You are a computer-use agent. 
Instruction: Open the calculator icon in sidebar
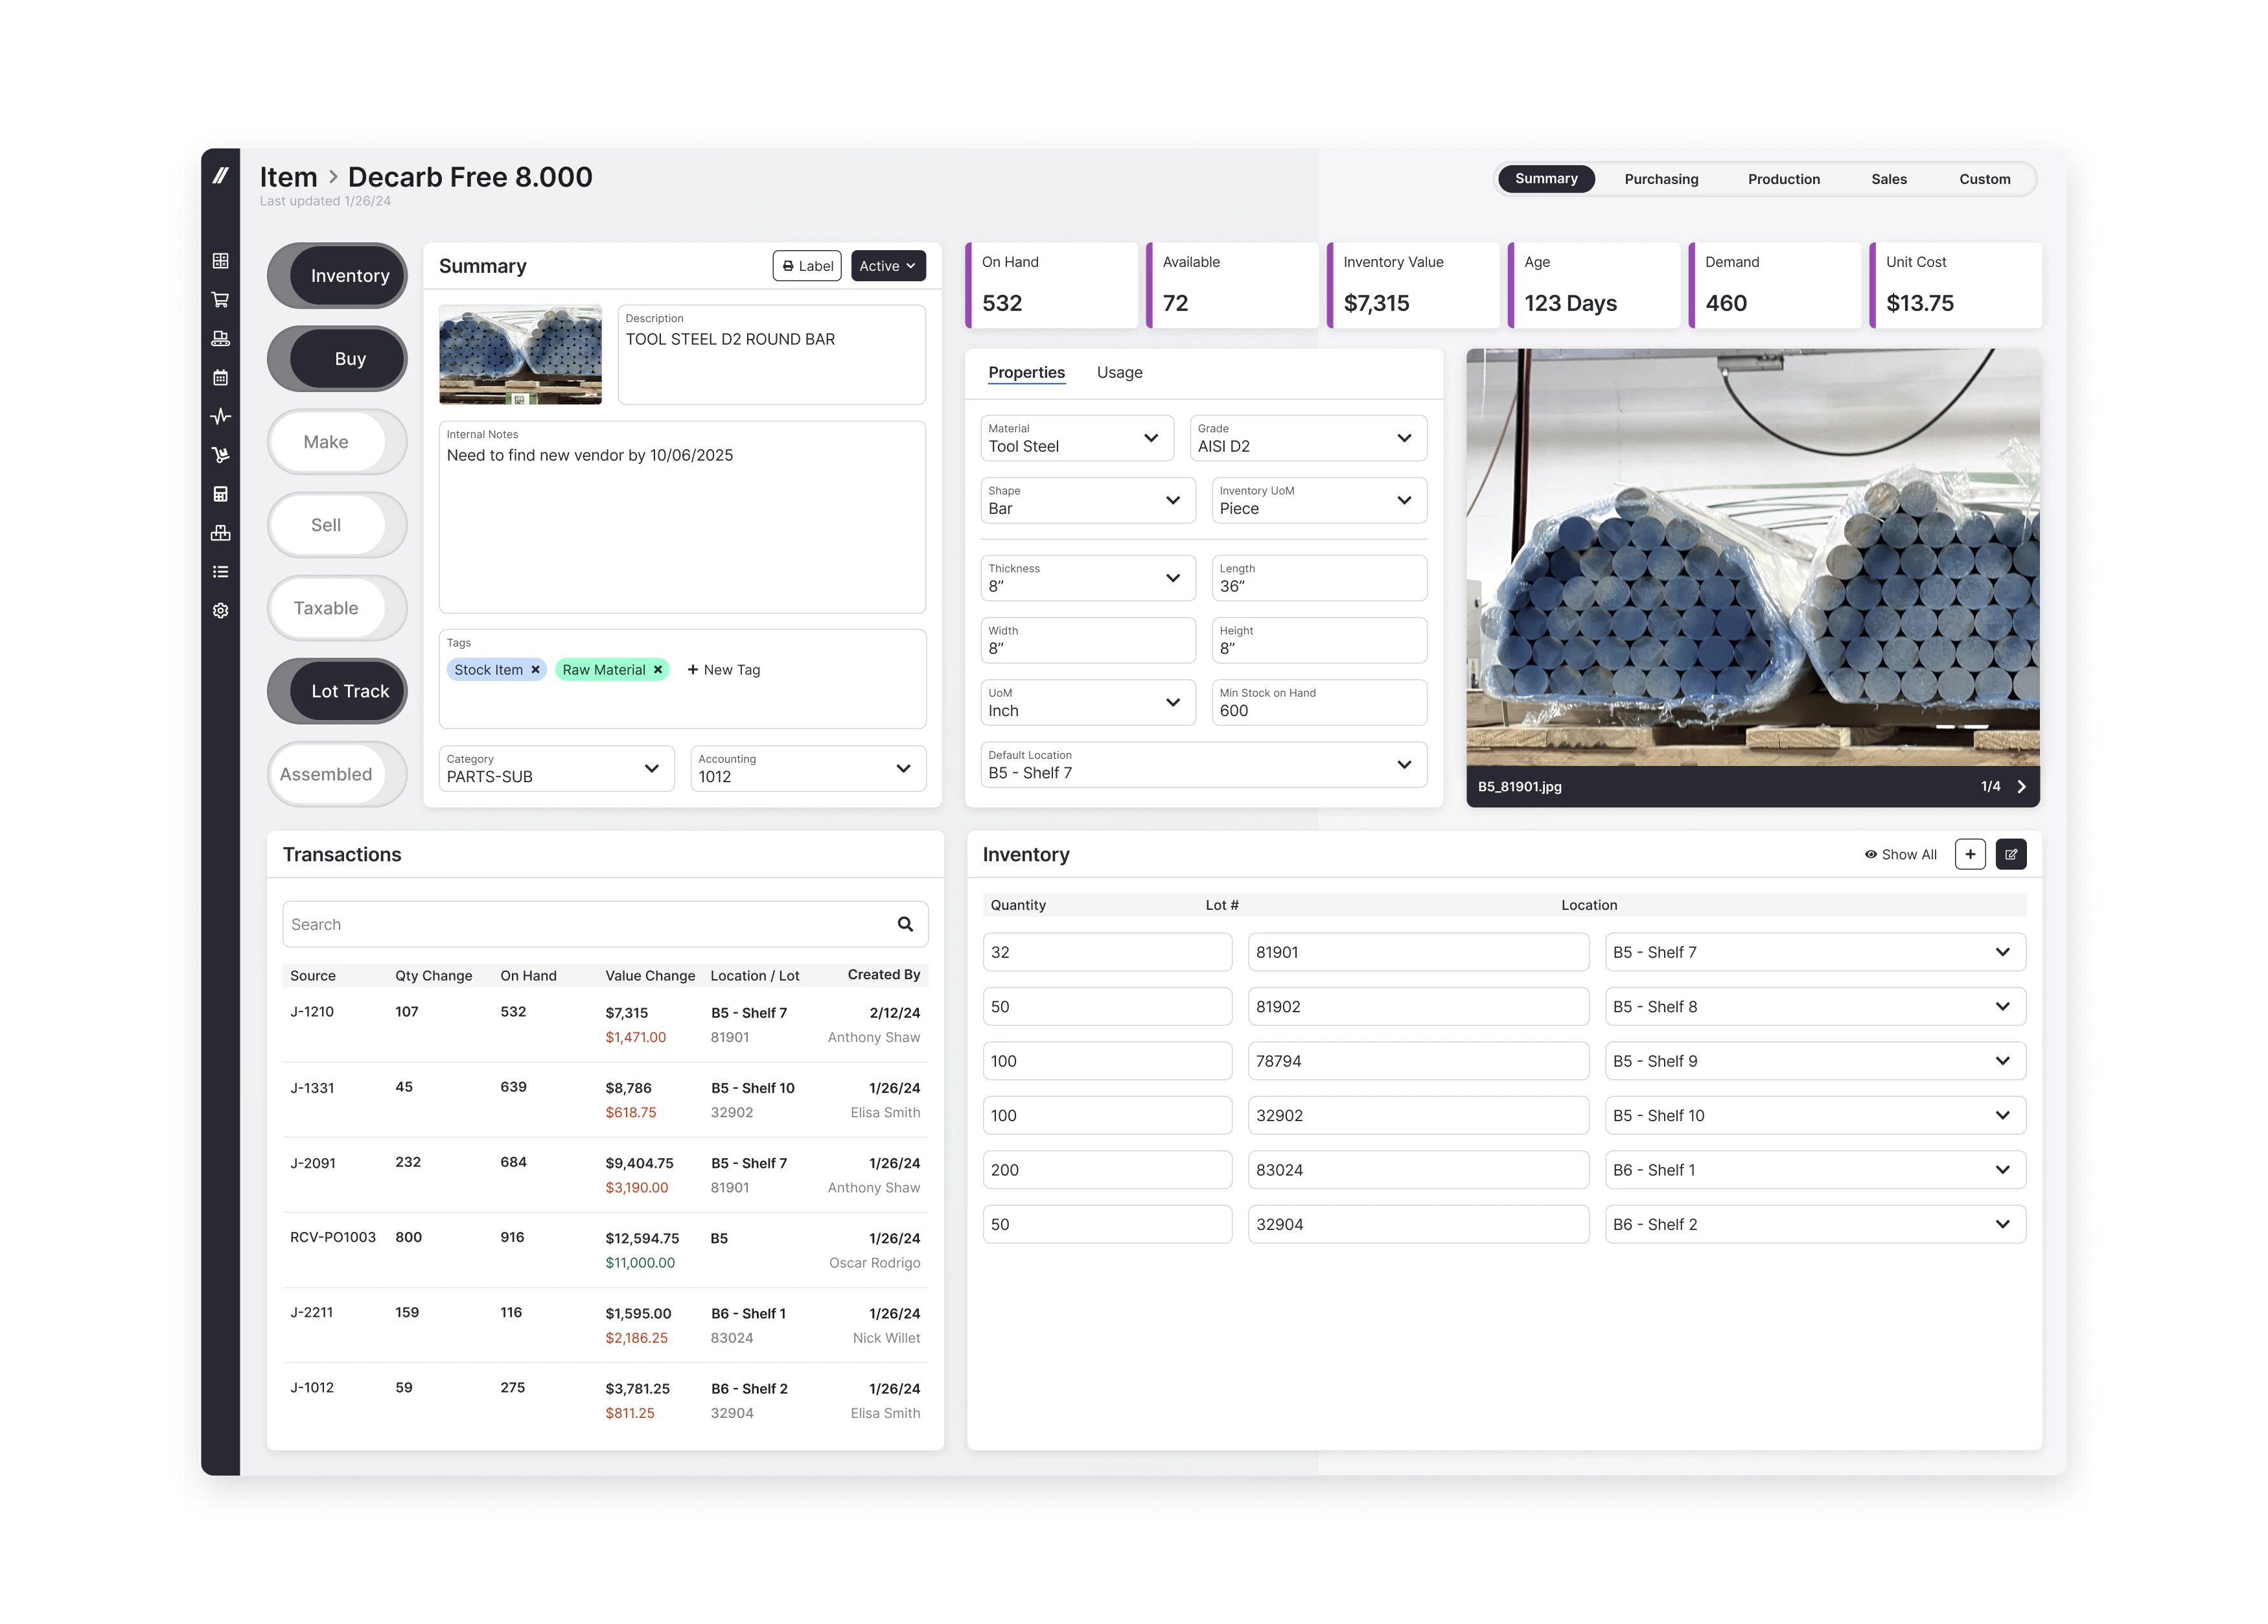click(221, 494)
